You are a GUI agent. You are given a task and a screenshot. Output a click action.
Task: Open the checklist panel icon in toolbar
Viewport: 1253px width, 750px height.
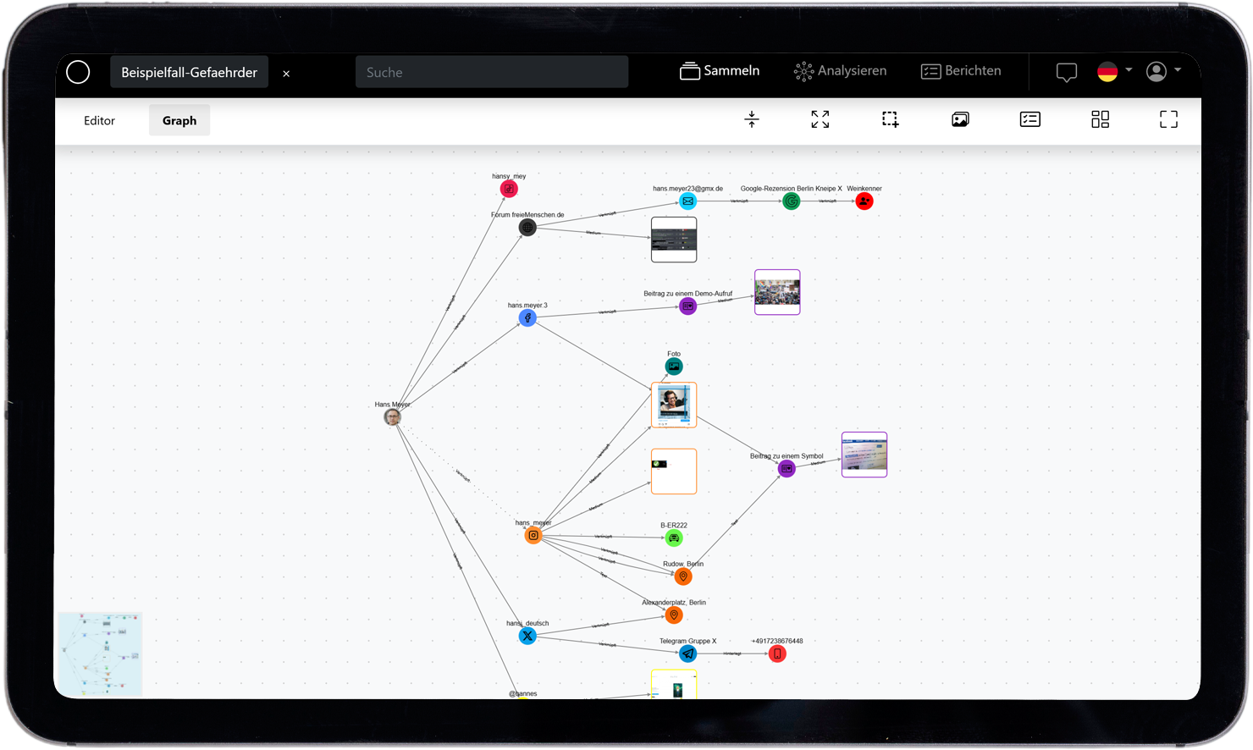click(1029, 119)
